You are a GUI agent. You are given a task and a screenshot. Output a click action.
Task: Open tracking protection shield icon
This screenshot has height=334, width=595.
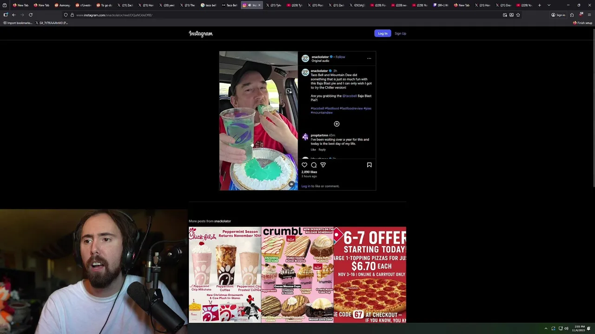(66, 15)
